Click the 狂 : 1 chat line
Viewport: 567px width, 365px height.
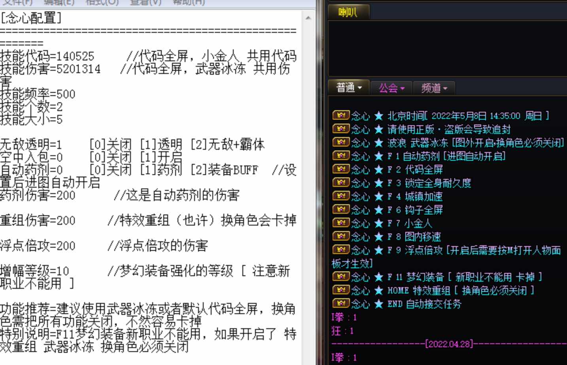(x=342, y=331)
